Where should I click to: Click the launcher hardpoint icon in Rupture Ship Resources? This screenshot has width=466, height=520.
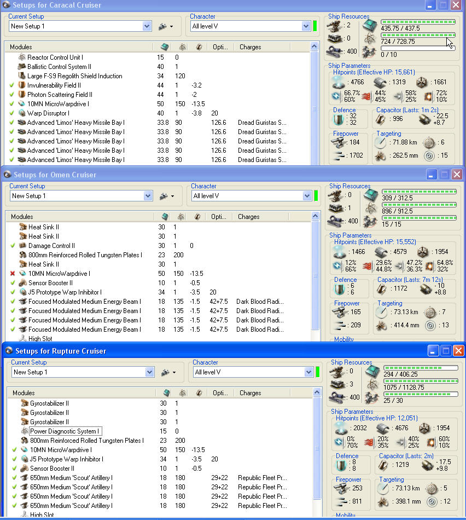(x=337, y=384)
